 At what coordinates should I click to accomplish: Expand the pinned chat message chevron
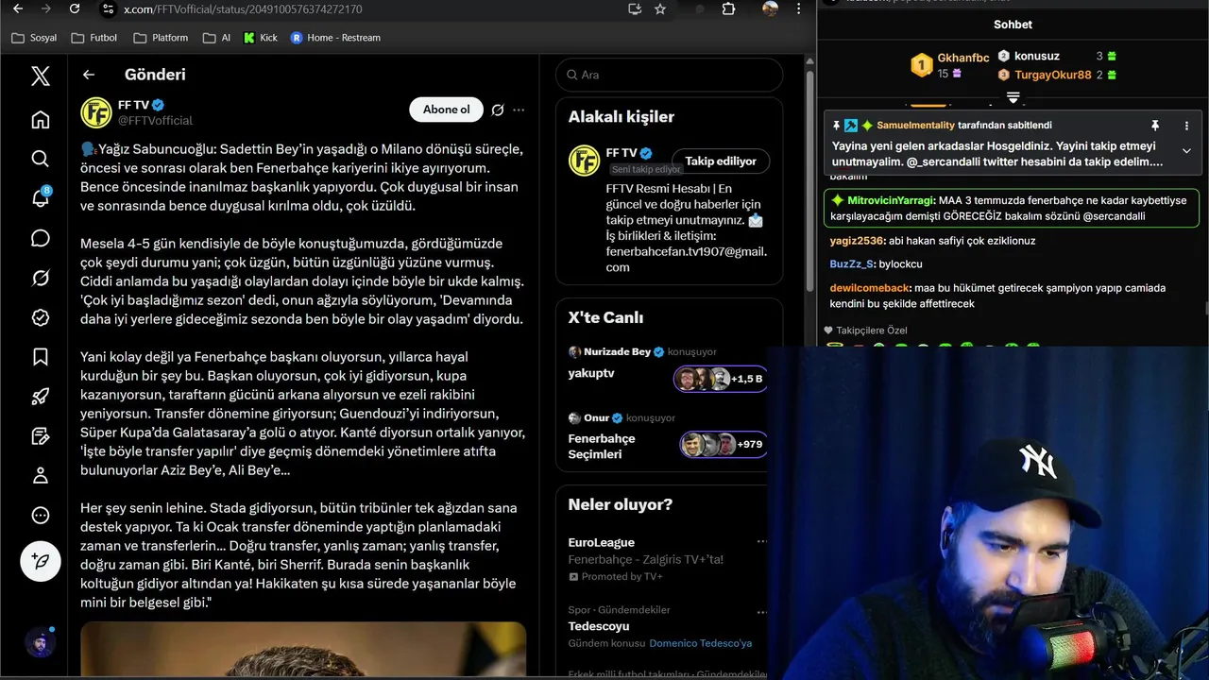(x=1186, y=151)
